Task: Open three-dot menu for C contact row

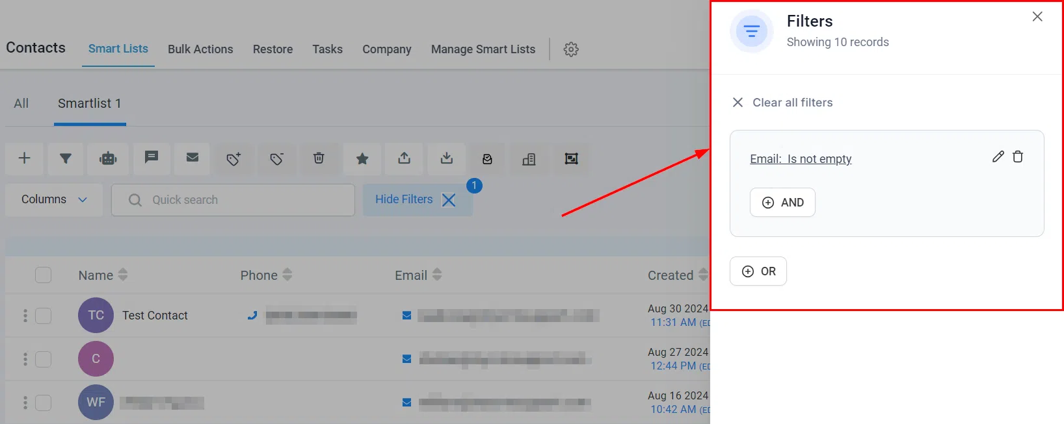Action: click(25, 359)
